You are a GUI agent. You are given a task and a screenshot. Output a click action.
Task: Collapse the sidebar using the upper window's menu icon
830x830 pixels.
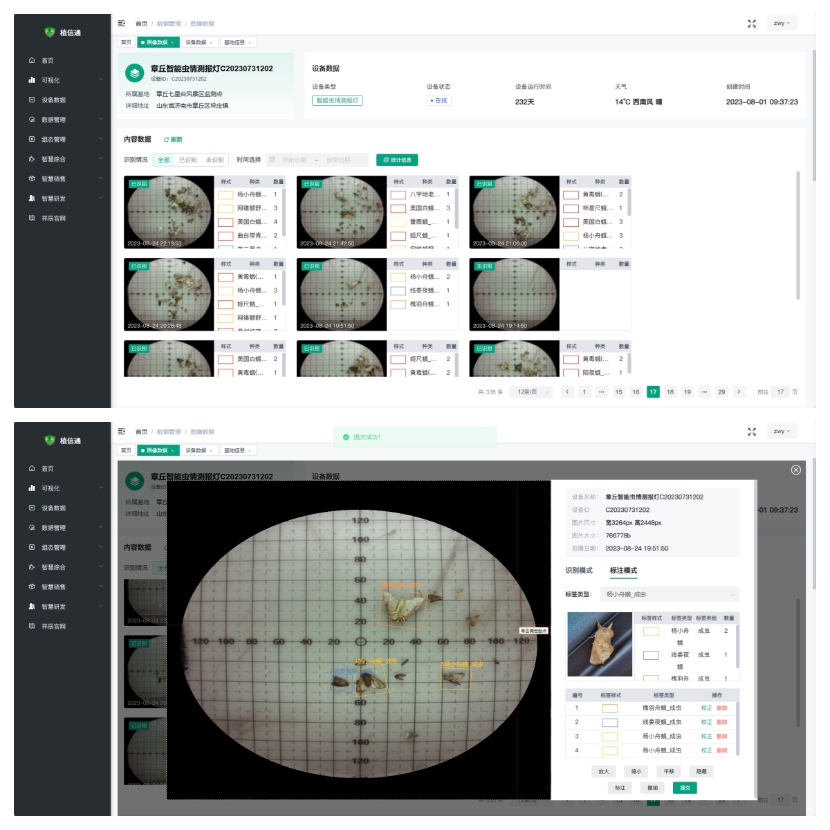pos(122,24)
